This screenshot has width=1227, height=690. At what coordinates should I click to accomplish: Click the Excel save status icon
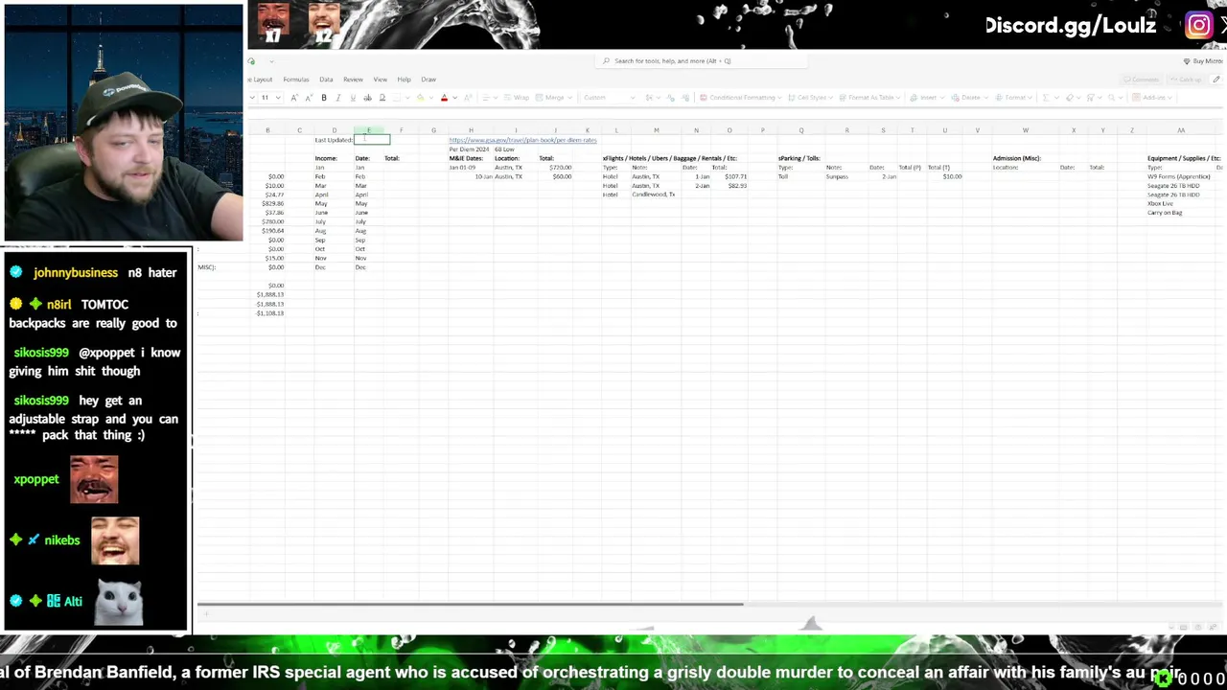point(251,61)
